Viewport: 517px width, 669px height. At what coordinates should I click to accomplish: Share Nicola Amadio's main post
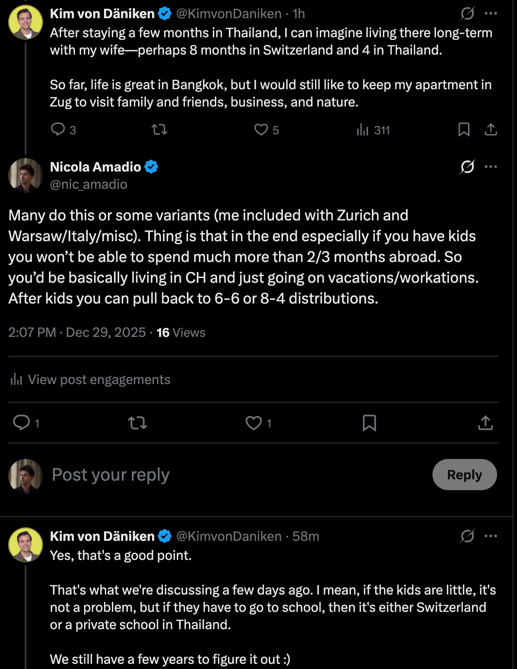(485, 423)
